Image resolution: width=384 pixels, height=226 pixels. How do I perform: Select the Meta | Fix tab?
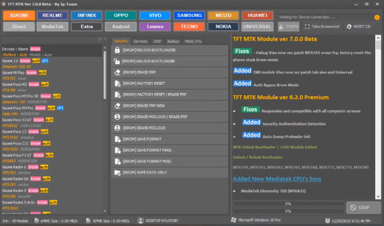tap(193, 41)
